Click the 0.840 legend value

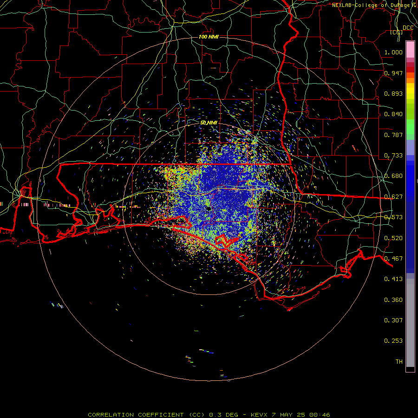[393, 114]
